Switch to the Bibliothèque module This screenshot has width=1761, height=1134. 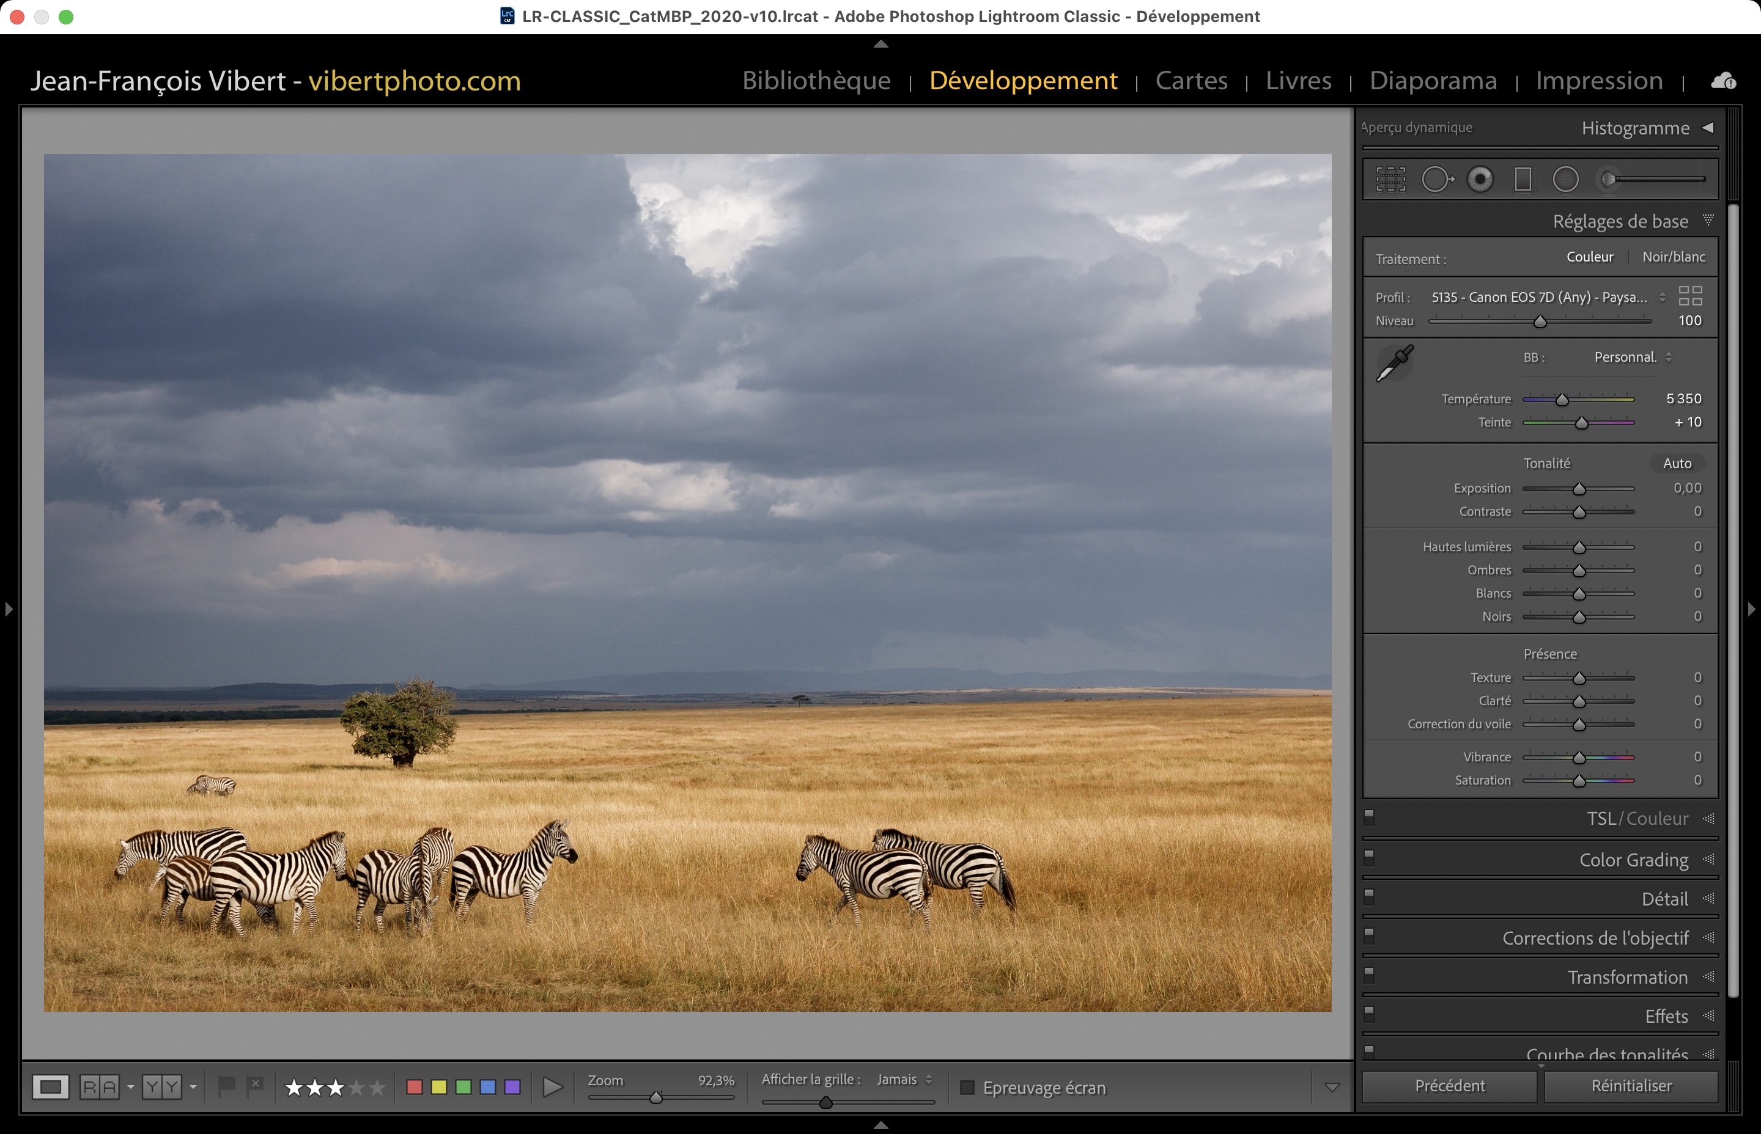click(x=816, y=80)
